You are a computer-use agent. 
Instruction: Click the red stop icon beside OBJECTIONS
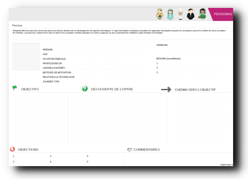(12, 149)
